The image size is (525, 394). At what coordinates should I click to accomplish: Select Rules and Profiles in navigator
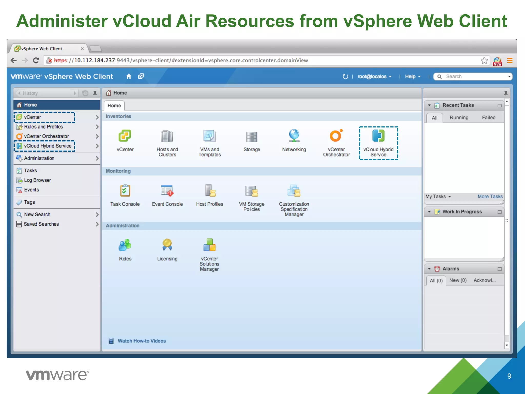point(57,127)
